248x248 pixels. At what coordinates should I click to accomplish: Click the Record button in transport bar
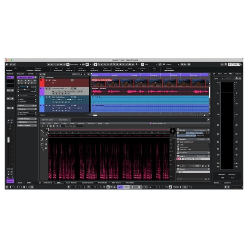pyautogui.click(x=139, y=187)
